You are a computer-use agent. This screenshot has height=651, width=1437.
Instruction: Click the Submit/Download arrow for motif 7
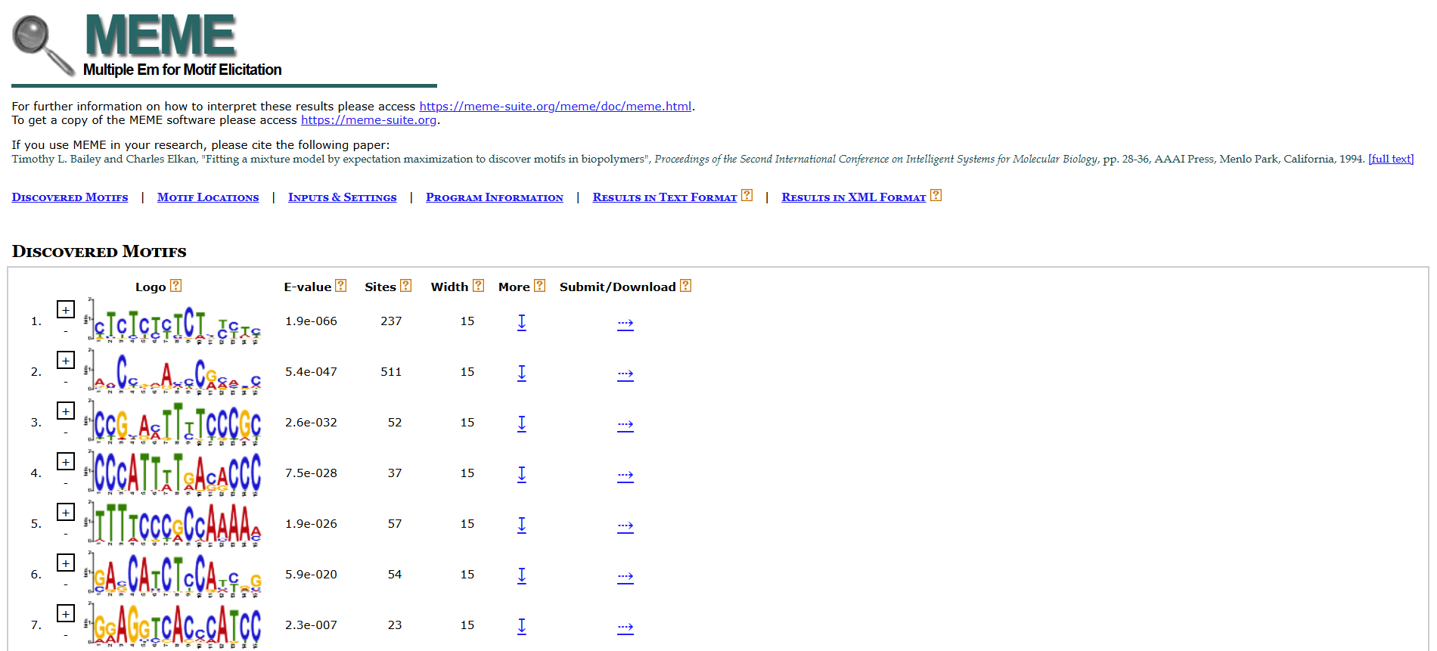[625, 627]
